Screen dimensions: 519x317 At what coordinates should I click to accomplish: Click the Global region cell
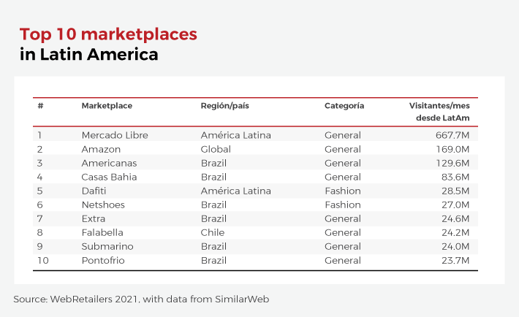(215, 149)
